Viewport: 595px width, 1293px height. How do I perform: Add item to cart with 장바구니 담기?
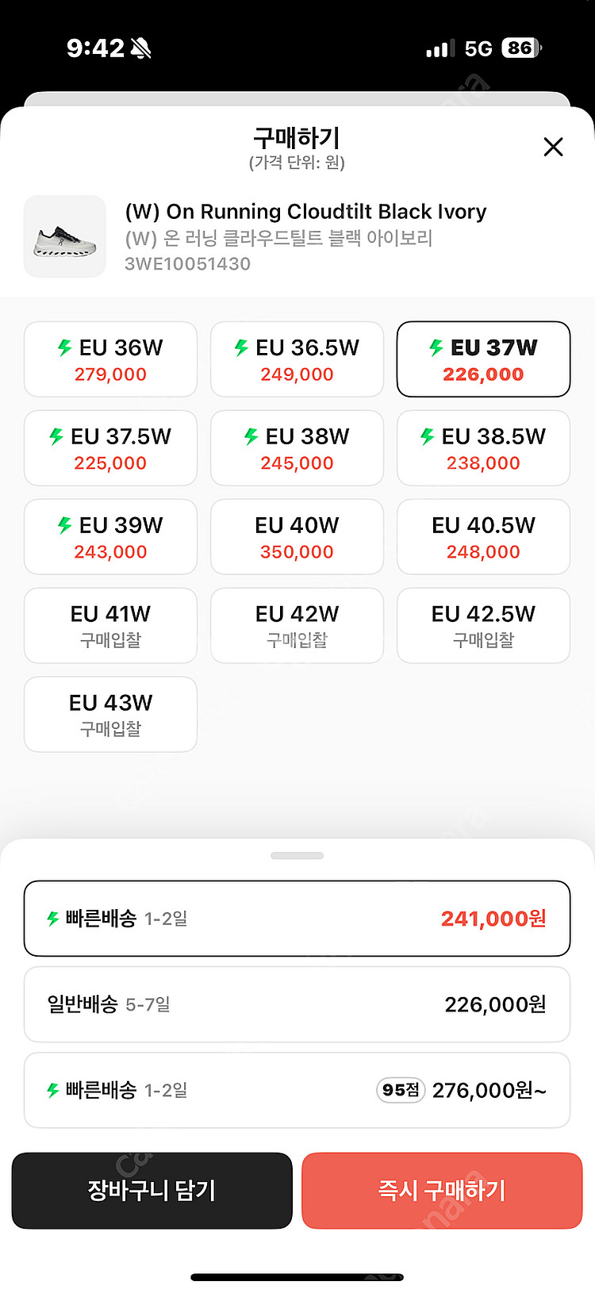152,1191
